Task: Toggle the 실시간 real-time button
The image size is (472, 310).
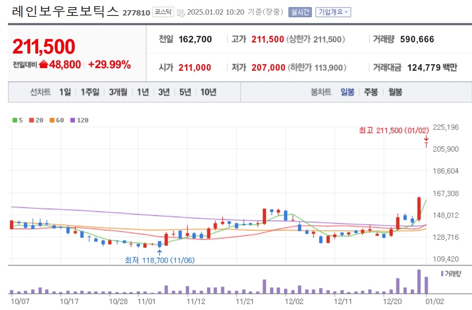Action: tap(300, 12)
